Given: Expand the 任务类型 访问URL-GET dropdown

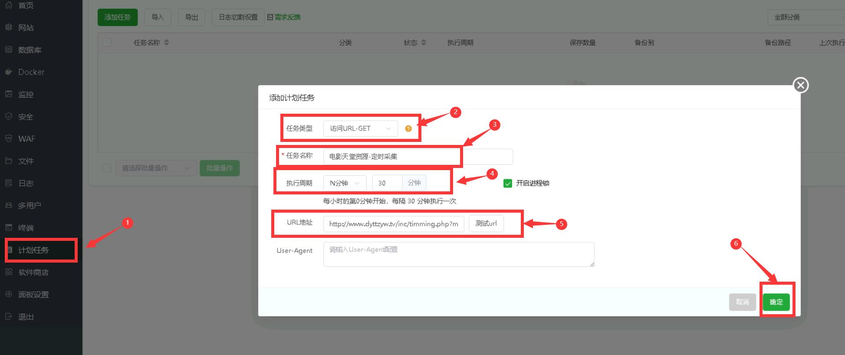Looking at the screenshot, I should 360,128.
